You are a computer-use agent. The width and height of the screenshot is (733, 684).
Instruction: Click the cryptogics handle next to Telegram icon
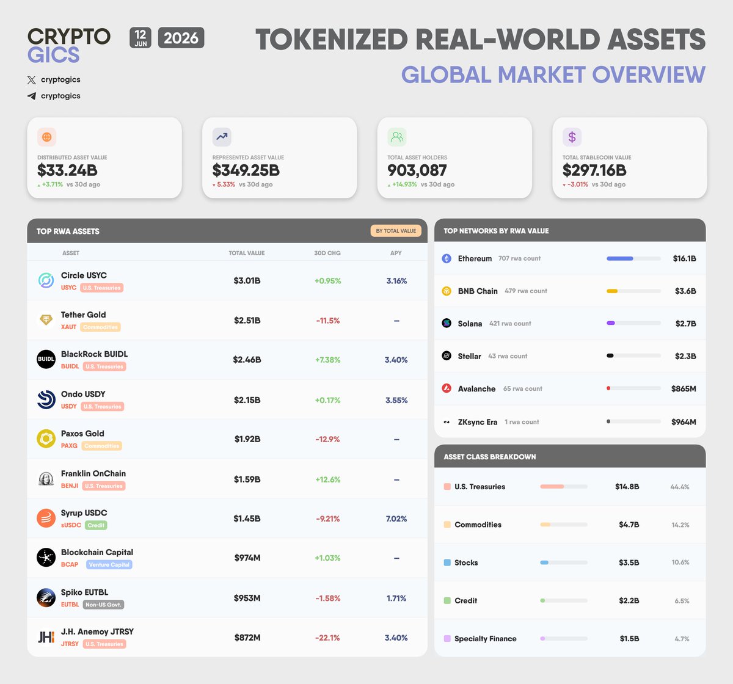pyautogui.click(x=60, y=96)
